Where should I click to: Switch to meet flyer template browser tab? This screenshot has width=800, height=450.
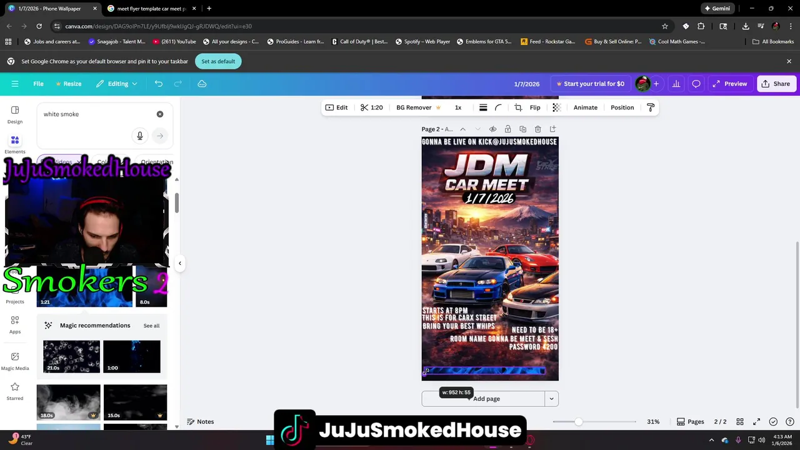[151, 9]
